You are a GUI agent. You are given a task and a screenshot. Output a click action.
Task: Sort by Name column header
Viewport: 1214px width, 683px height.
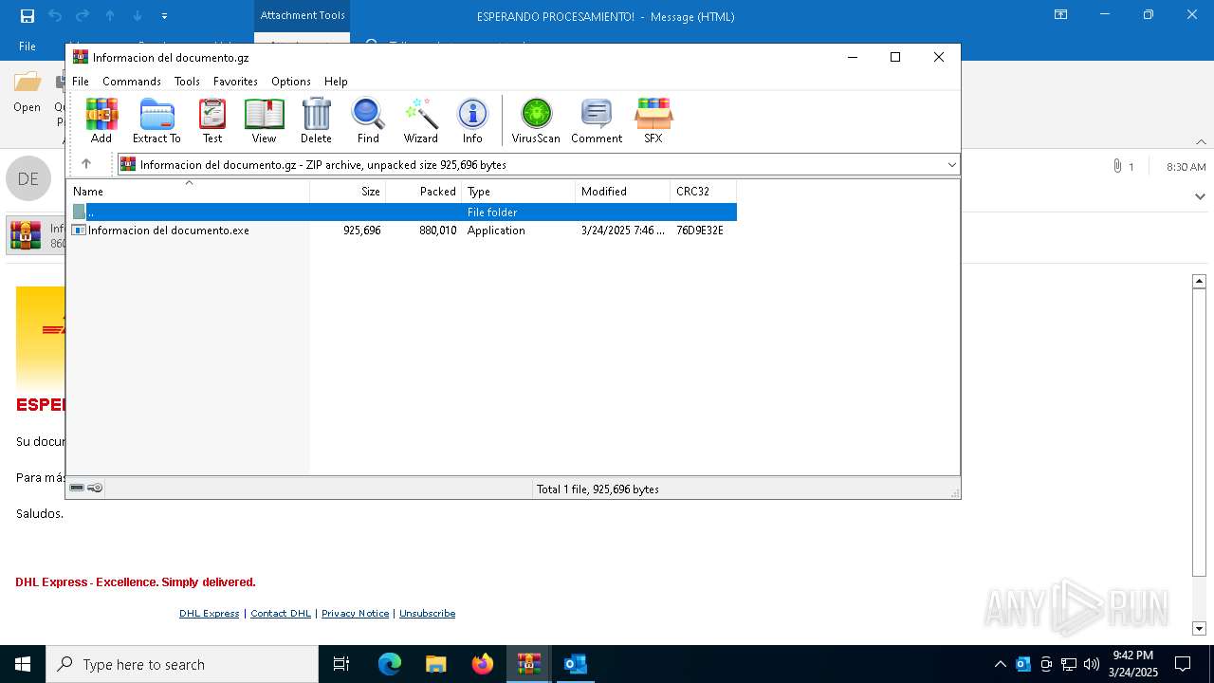coord(188,191)
